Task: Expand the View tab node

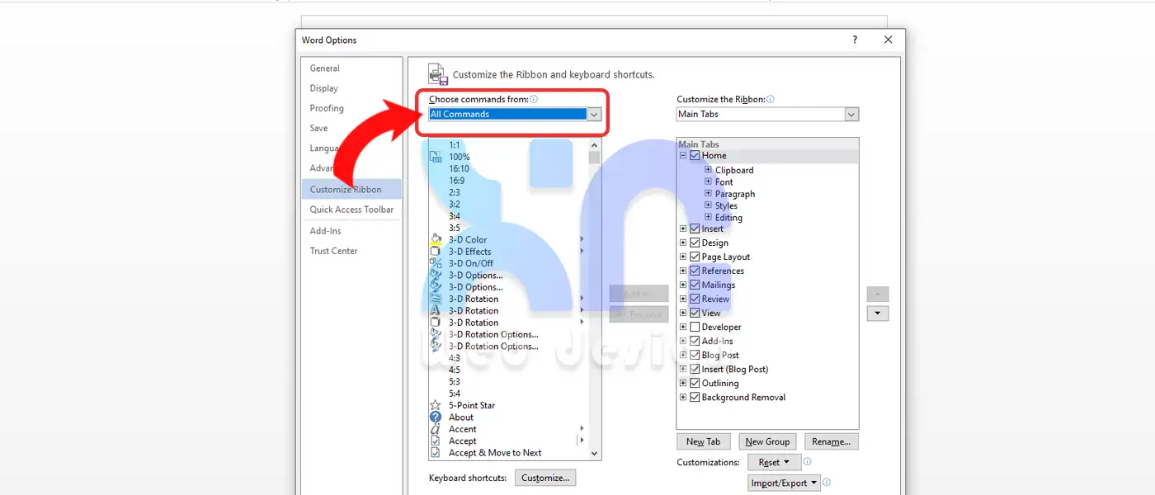Action: (x=683, y=313)
